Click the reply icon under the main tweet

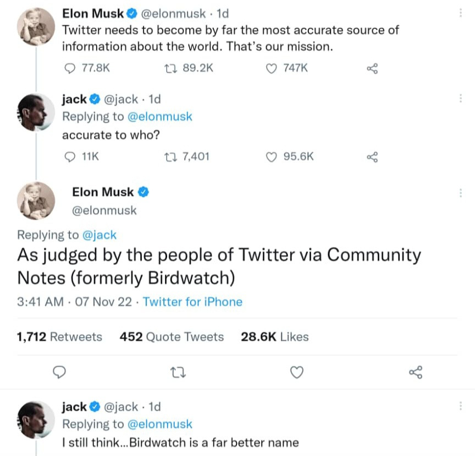[x=59, y=373]
